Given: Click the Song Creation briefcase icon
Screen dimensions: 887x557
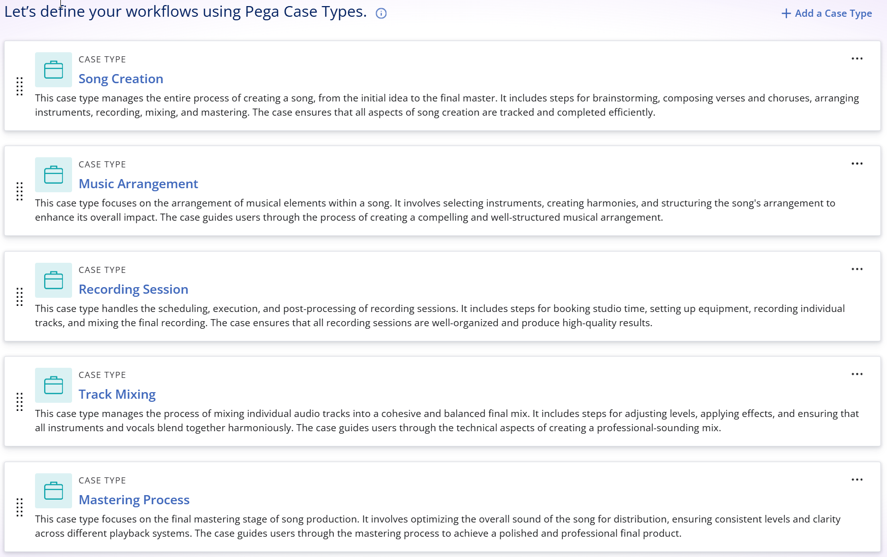Looking at the screenshot, I should (53, 70).
